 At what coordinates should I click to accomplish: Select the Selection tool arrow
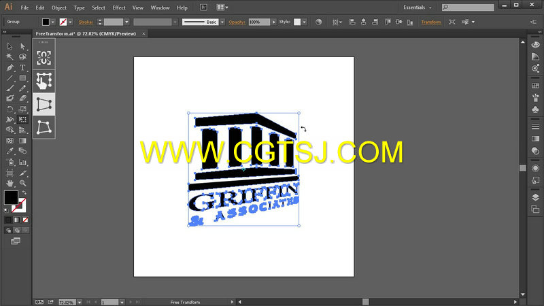(10, 46)
